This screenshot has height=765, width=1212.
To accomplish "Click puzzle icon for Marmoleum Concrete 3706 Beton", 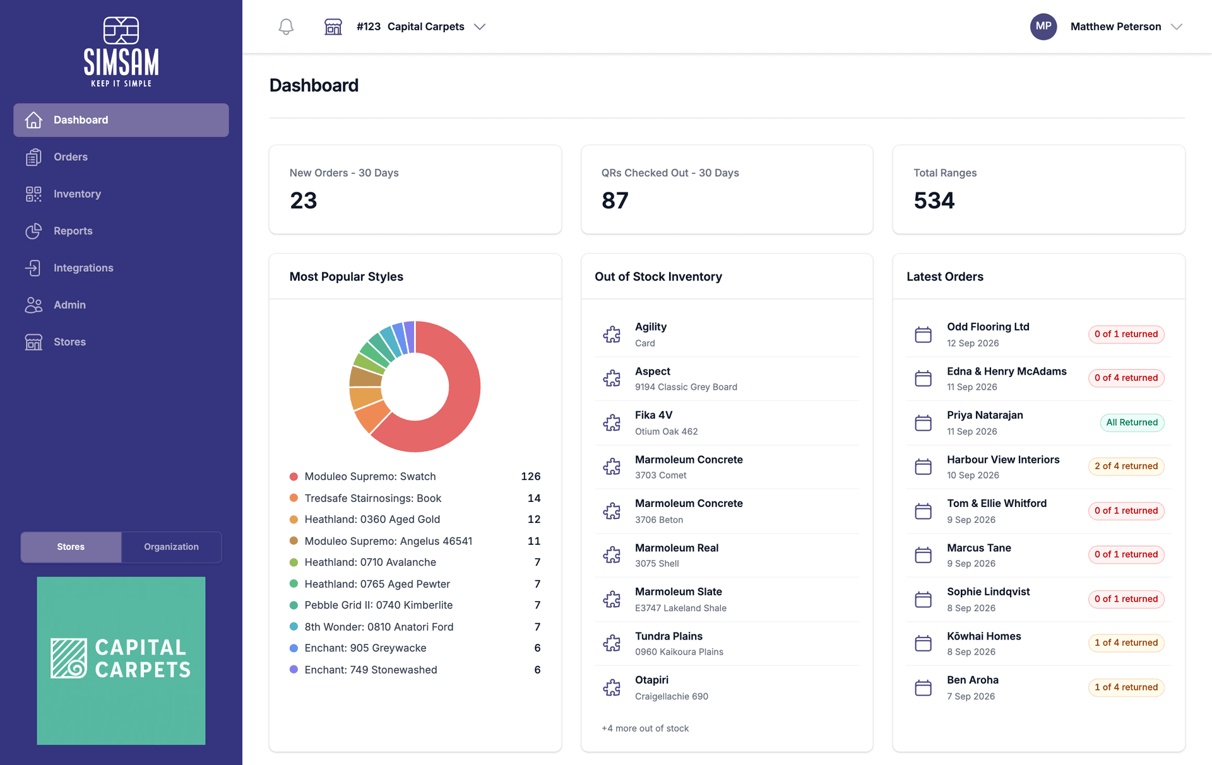I will click(612, 511).
